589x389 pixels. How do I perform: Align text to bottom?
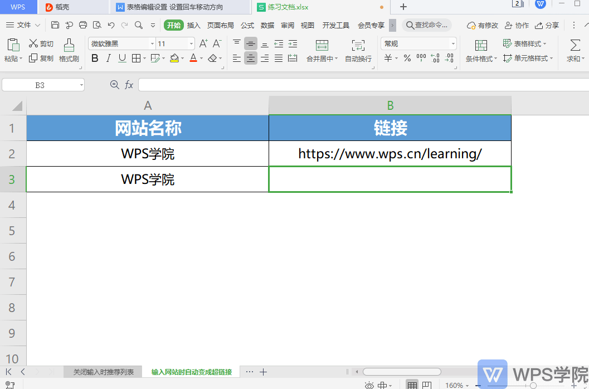265,43
